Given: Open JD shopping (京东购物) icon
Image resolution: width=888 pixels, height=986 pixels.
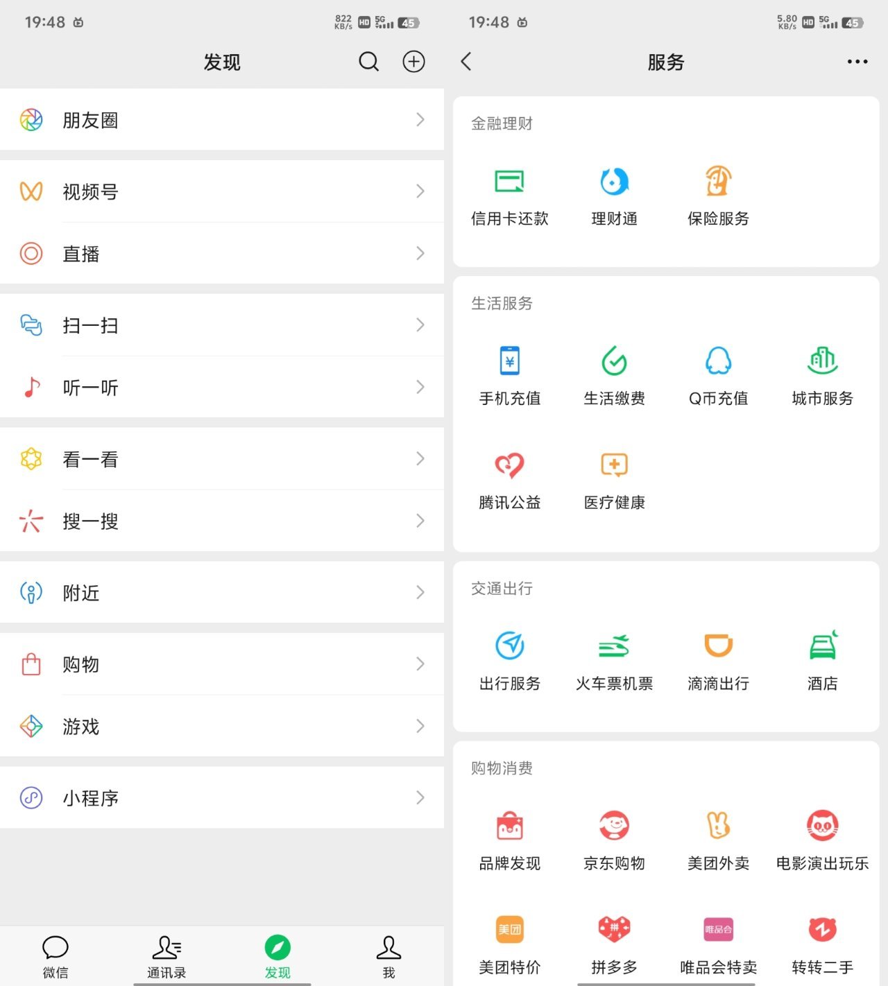Looking at the screenshot, I should coord(615,825).
